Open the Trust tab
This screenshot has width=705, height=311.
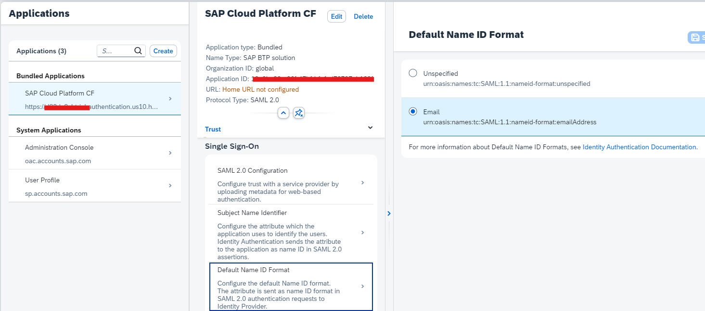213,129
